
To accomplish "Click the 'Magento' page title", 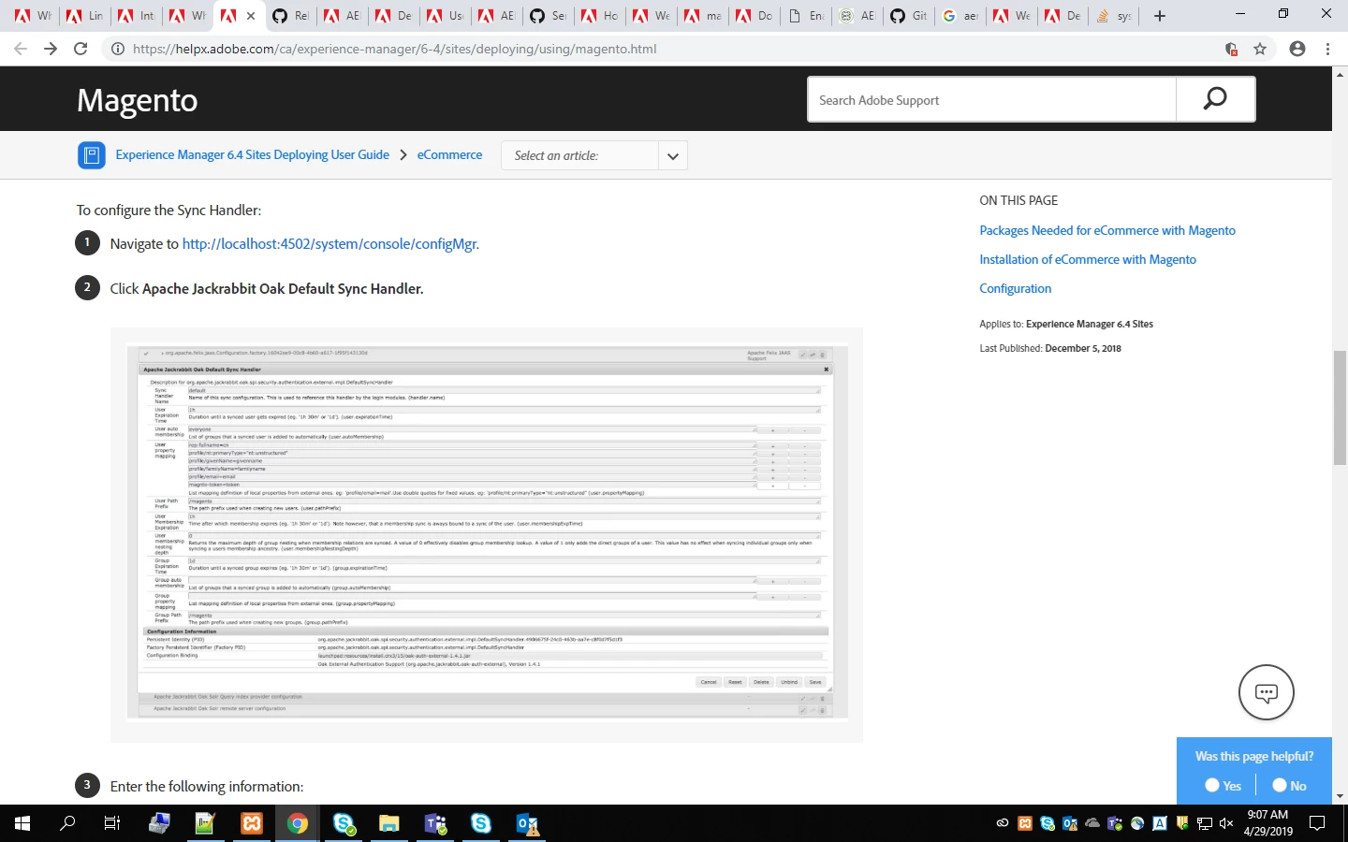I will click(x=137, y=100).
